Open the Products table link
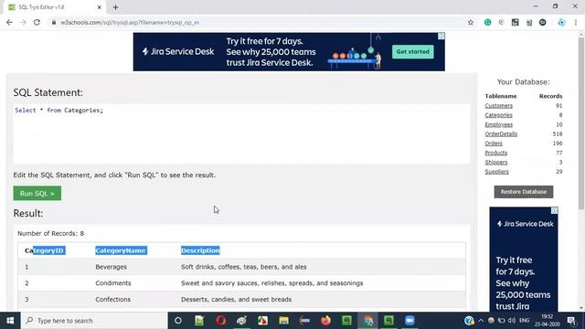The height and width of the screenshot is (329, 585). (x=495, y=153)
